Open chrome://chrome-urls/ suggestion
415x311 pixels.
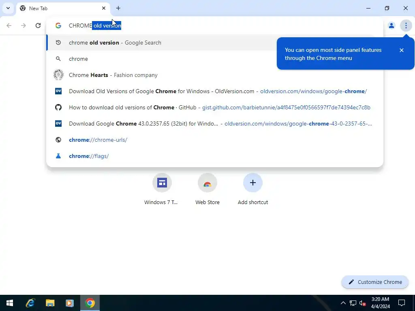(215, 140)
